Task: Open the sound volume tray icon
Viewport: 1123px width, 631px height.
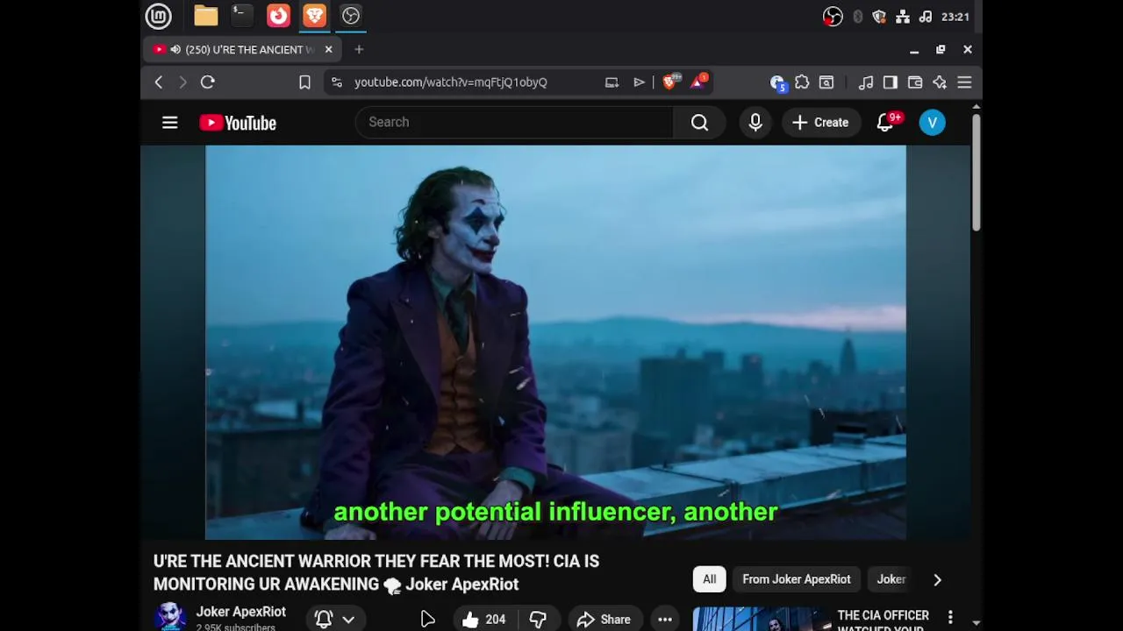Action: 925,17
